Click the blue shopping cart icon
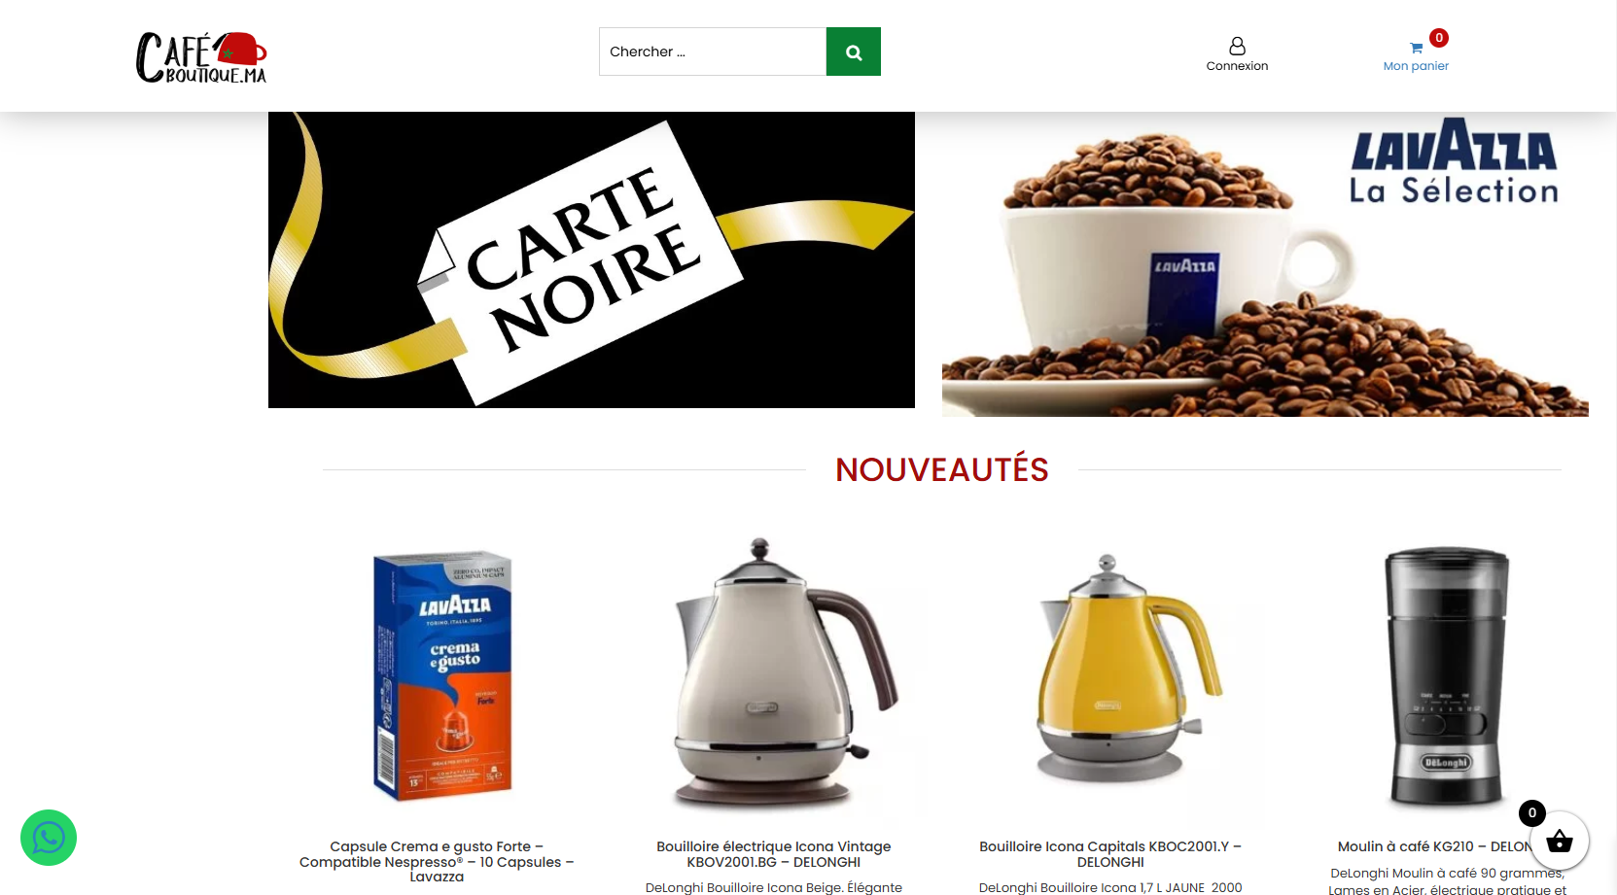 tap(1417, 48)
